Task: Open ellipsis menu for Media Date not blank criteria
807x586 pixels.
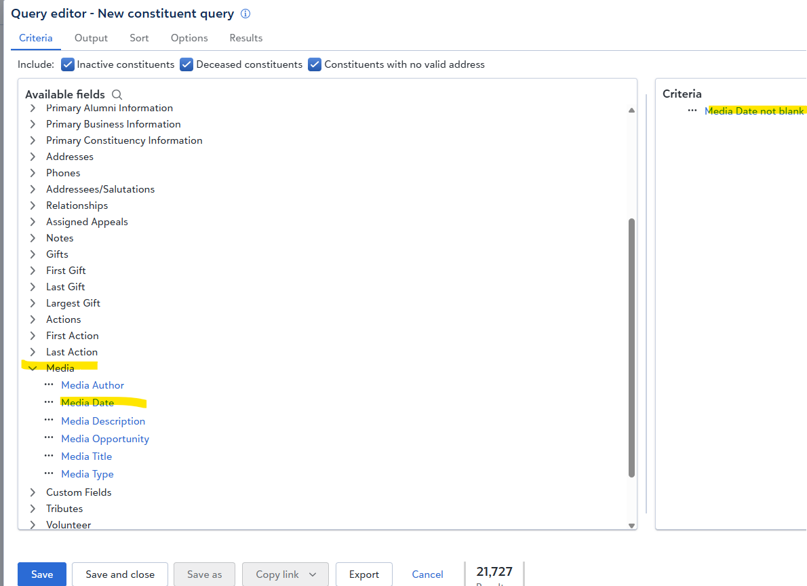Action: [692, 111]
